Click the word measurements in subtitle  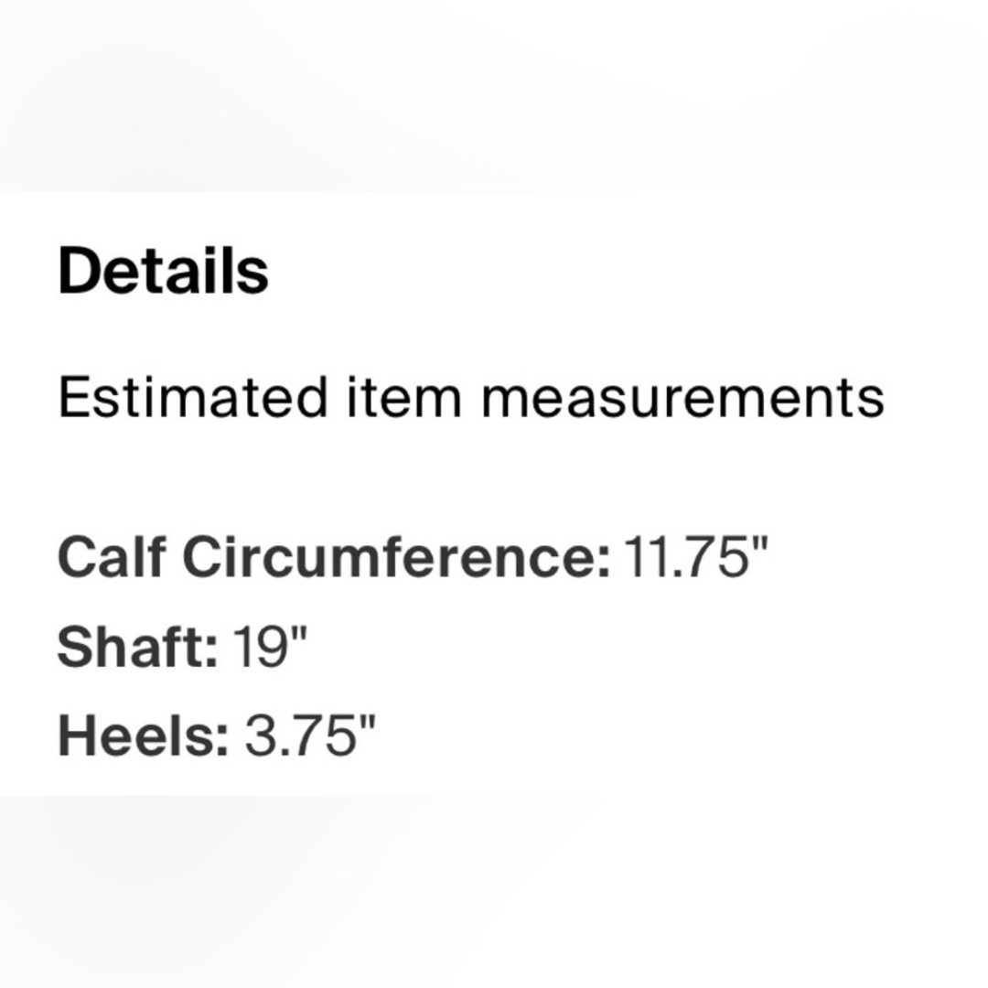tap(683, 398)
